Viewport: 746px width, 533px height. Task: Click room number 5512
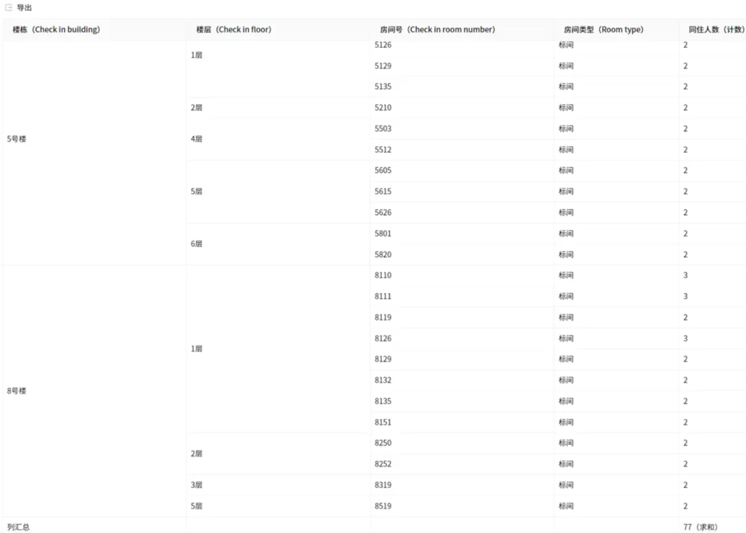point(383,150)
